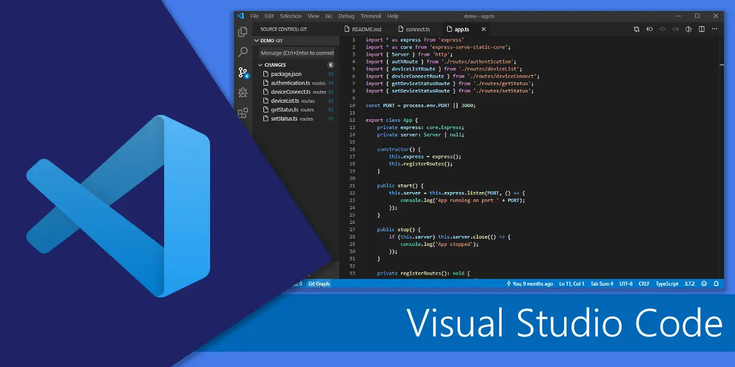Screen dimensions: 735x367
Task: Click the feedback smiley in the status bar
Action: coord(703,283)
